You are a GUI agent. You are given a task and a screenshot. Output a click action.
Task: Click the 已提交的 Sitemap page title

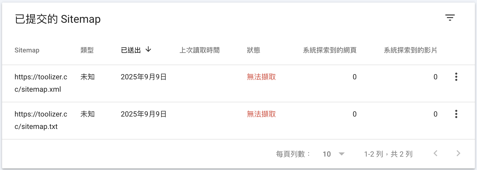(58, 19)
